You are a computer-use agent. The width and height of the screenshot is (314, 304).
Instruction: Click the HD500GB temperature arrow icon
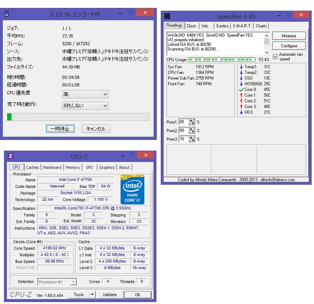tap(241, 84)
